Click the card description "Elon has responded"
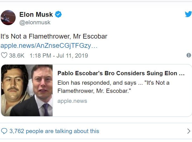This screenshot has width=192, height=142. 113,87
